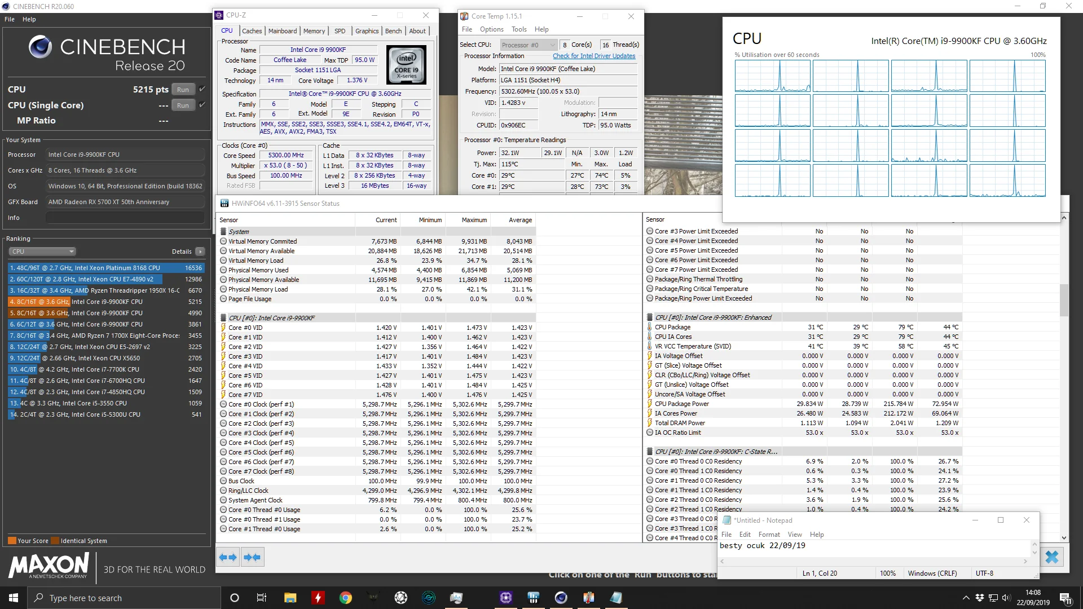Click the Notepad horizontal scrollbar right arrow
The width and height of the screenshot is (1083, 609).
pos(1025,561)
